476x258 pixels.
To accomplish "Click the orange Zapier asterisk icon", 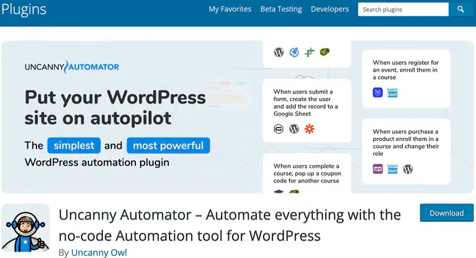I will (x=310, y=129).
